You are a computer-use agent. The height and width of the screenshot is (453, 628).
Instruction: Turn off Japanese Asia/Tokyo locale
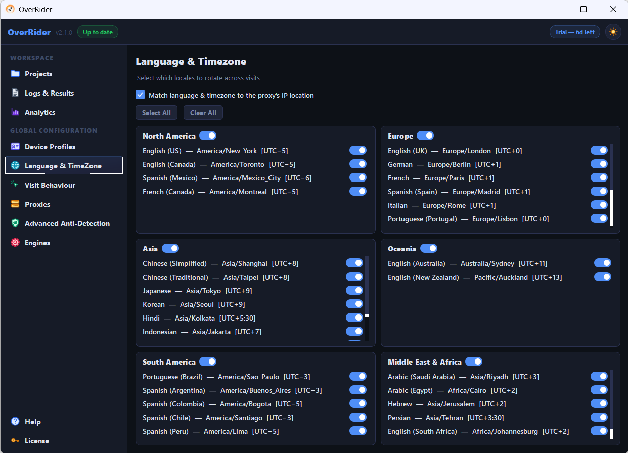click(x=354, y=290)
